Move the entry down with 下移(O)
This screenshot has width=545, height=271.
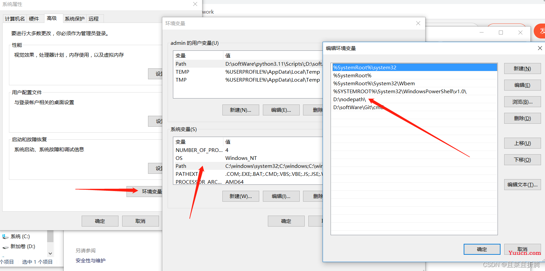tap(522, 160)
